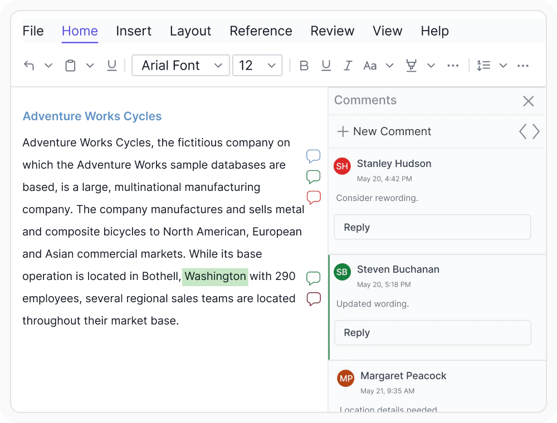Screen dimensions: 557x423
Task: Open the Paste options dropdown arrow
Action: 90,66
